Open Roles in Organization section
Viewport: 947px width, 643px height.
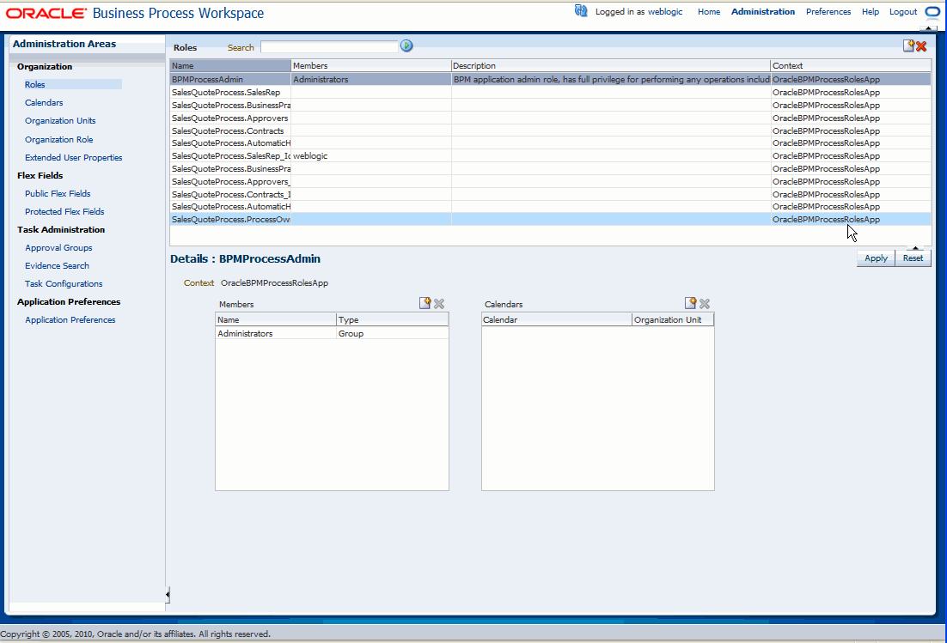35,84
